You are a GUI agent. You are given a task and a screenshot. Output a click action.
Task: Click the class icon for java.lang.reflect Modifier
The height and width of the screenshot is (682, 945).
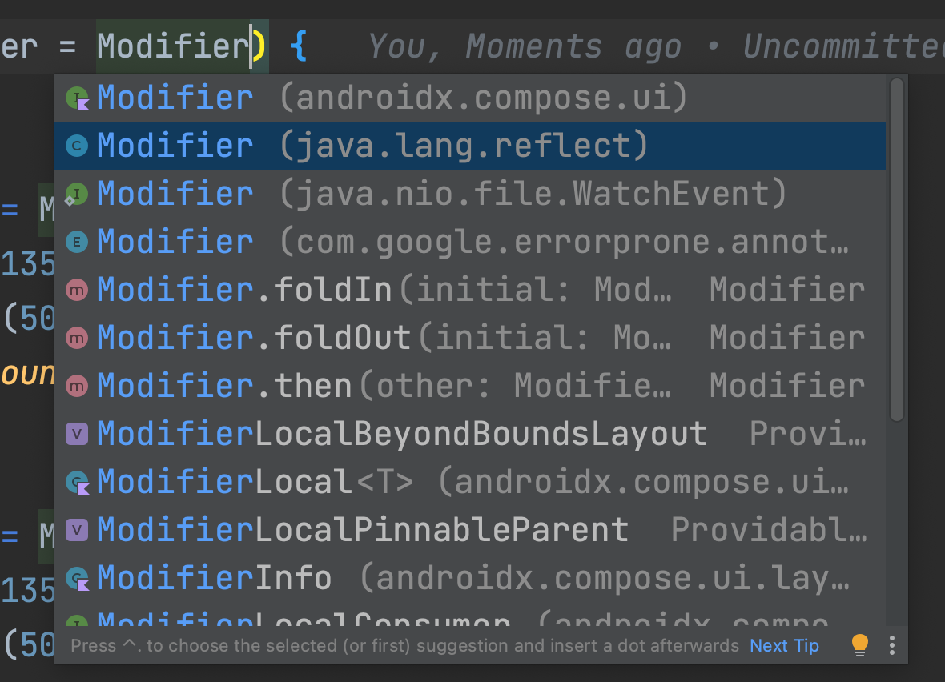point(77,146)
